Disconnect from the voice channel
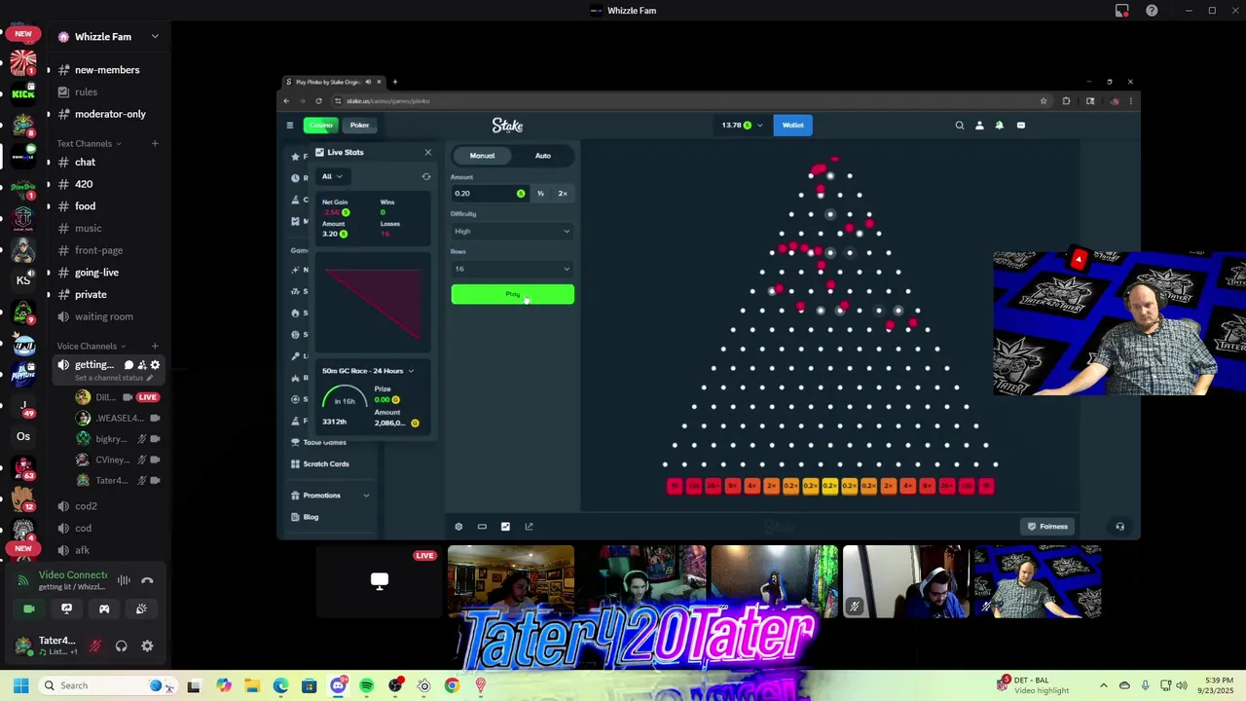Image resolution: width=1246 pixels, height=701 pixels. point(147,580)
